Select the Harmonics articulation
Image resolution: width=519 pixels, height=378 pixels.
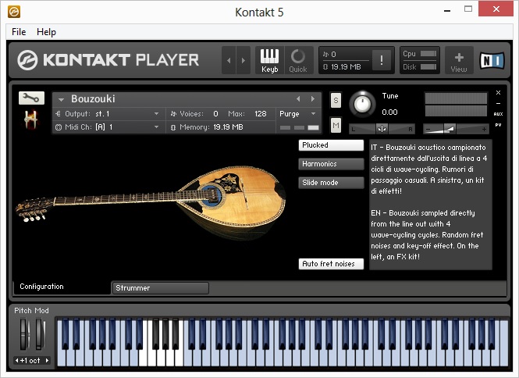pos(331,164)
